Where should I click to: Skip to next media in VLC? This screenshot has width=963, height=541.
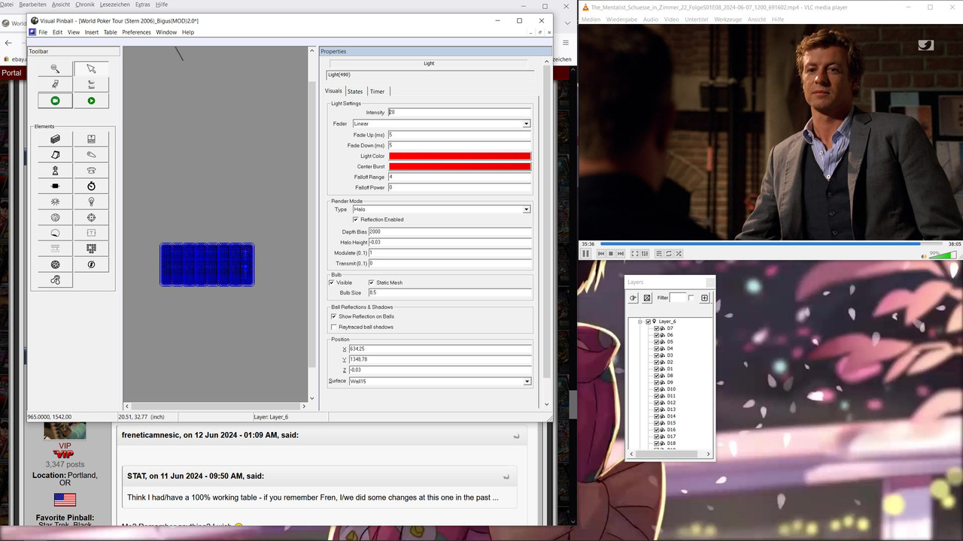621,254
